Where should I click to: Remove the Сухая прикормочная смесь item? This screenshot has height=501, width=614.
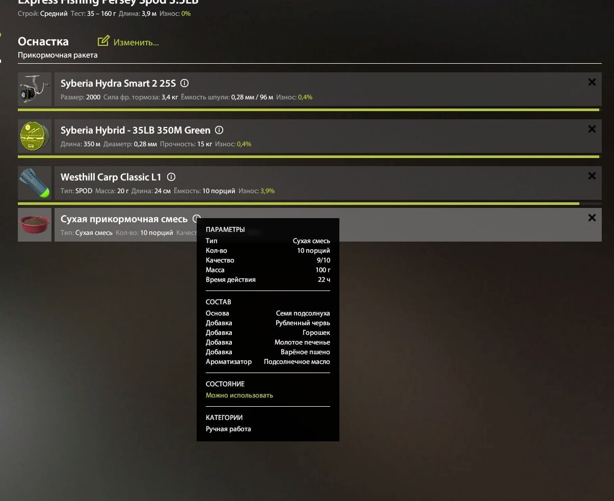coord(592,218)
